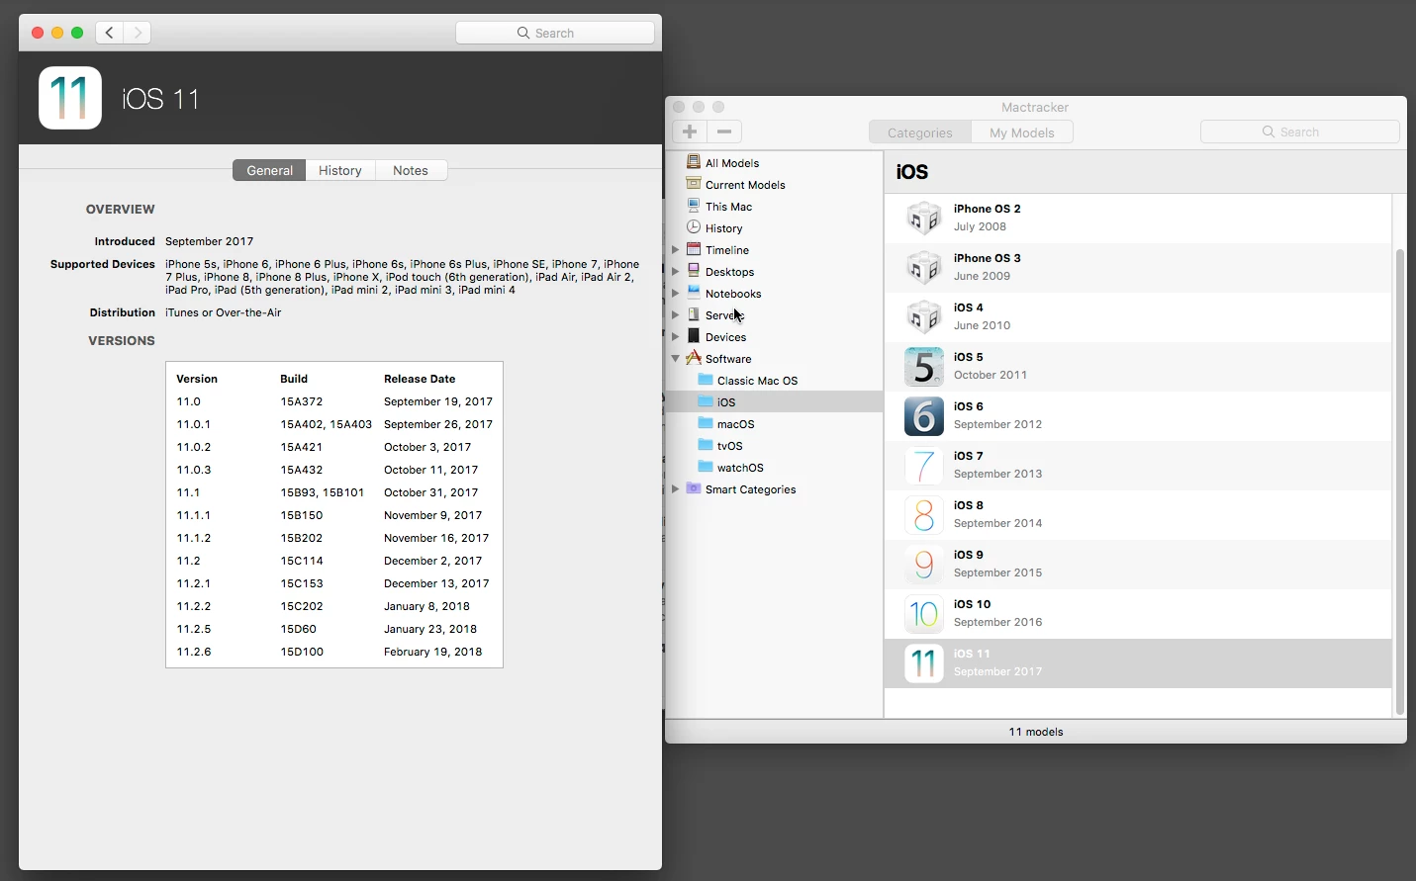This screenshot has width=1416, height=881.
Task: Open the macOS folder
Action: (x=725, y=424)
